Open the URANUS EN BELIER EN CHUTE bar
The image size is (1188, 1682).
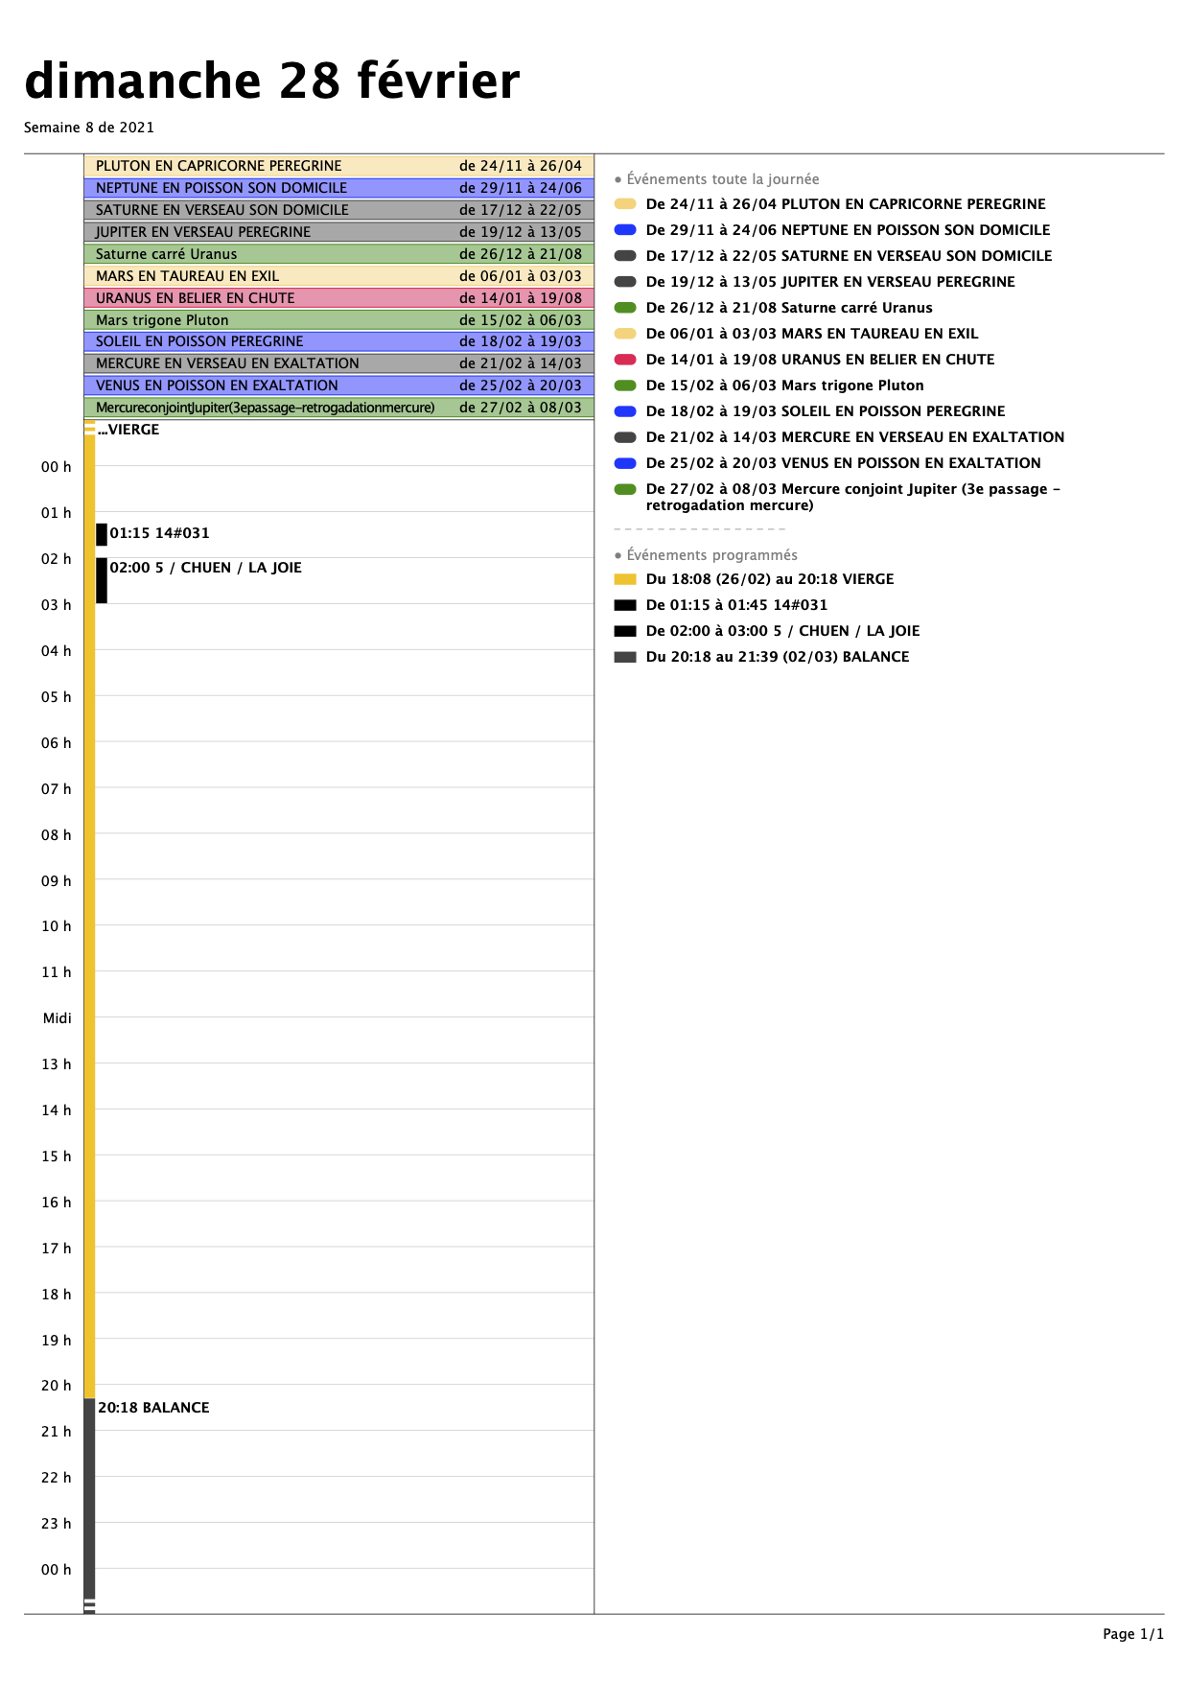tap(338, 298)
